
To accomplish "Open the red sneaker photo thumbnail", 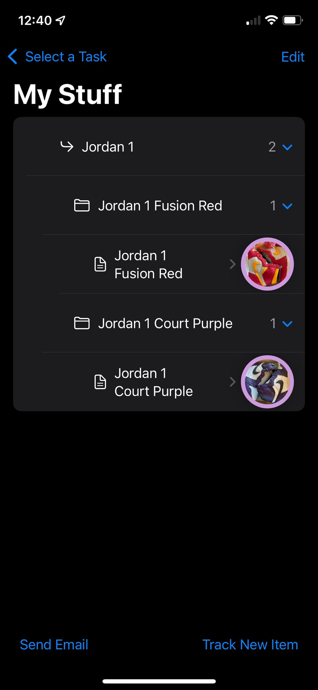I will pos(267,264).
